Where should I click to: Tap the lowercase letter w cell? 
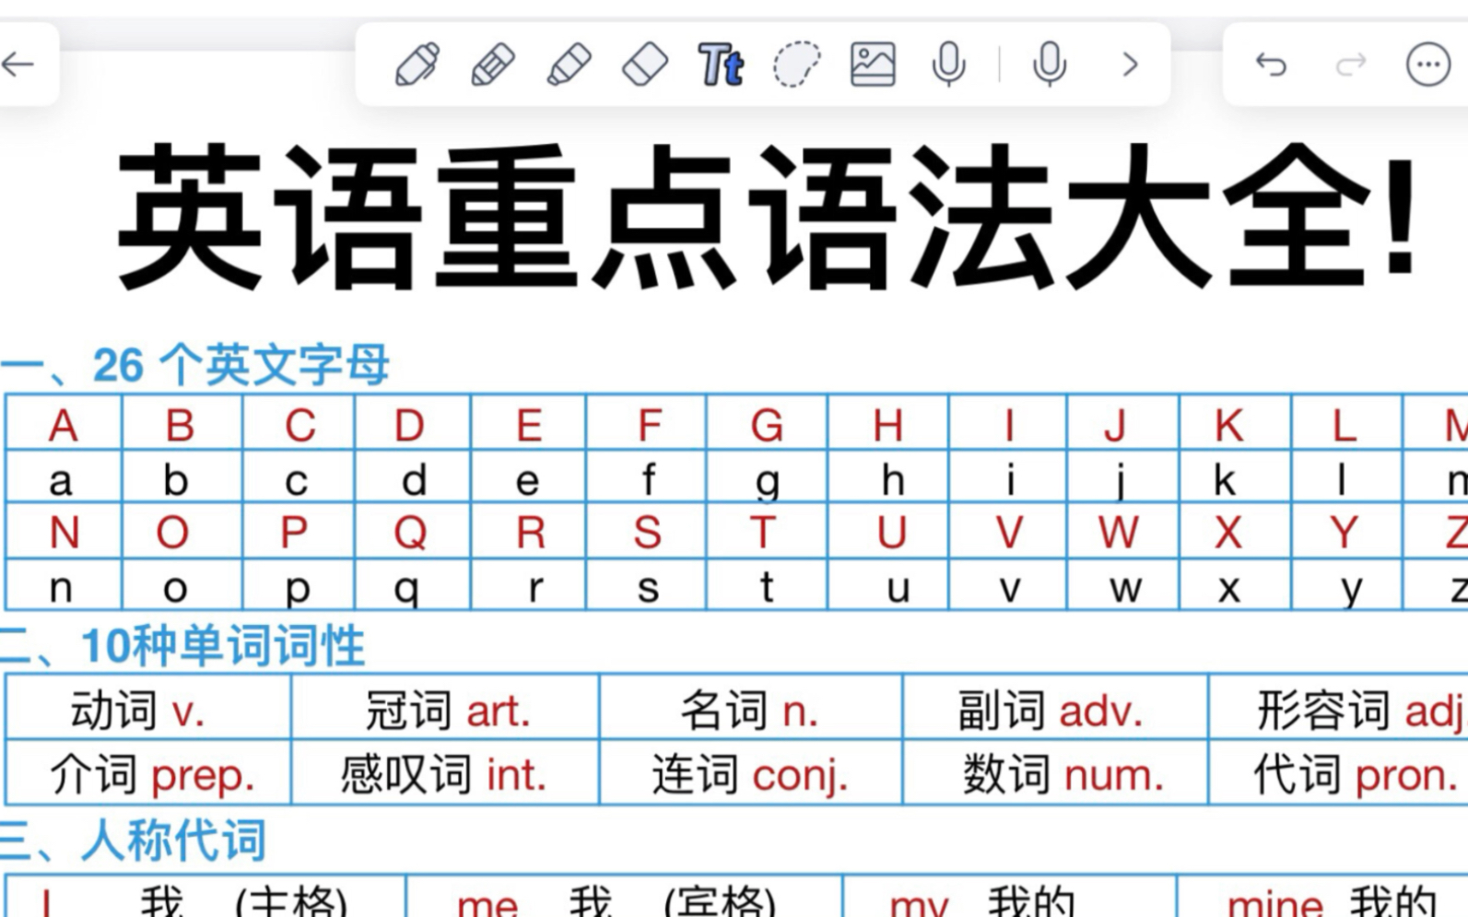click(x=1122, y=584)
